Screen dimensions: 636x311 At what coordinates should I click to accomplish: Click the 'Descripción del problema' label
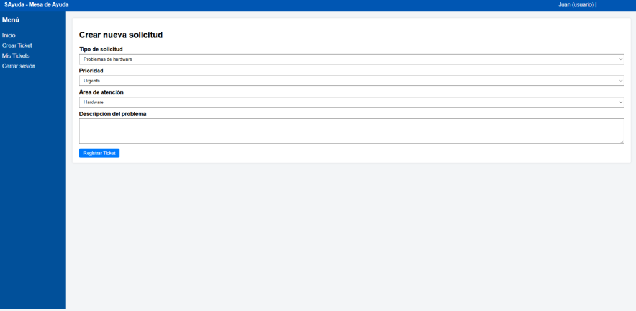[x=113, y=114]
